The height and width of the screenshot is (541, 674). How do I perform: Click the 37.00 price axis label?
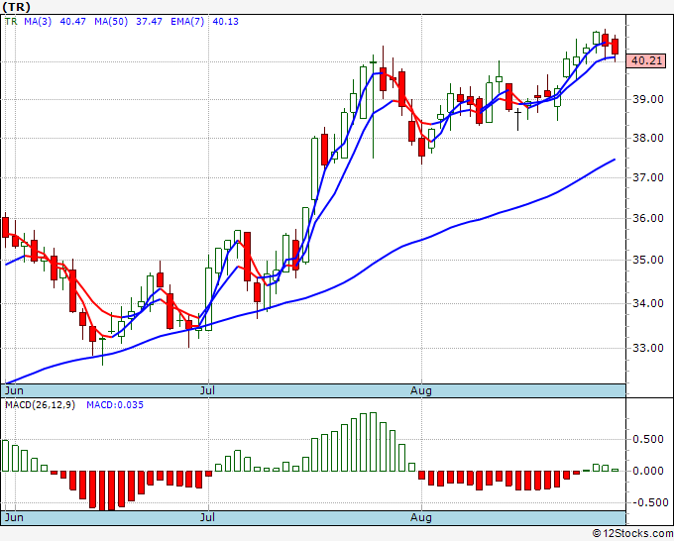tap(648, 177)
